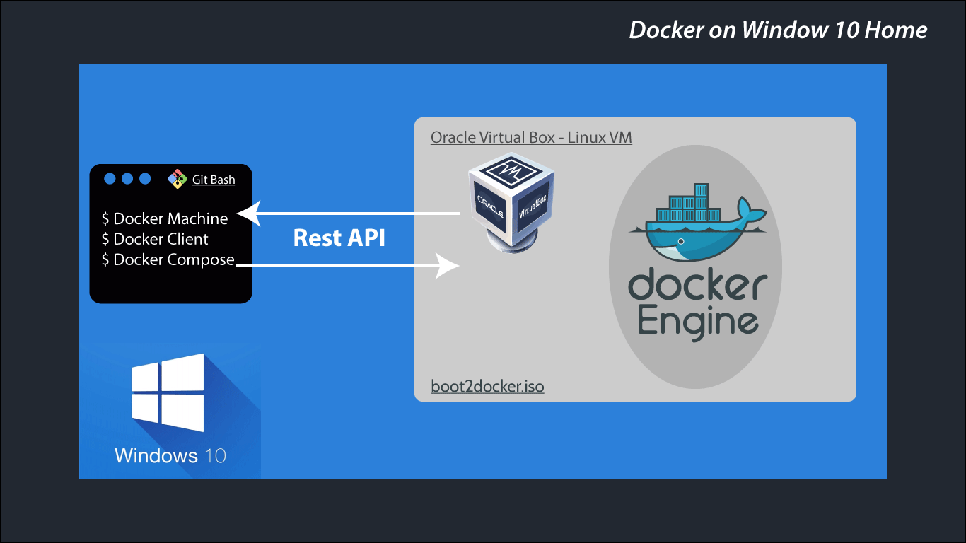Click the bold "Rest API" label
This screenshot has height=543, width=966.
(x=339, y=238)
